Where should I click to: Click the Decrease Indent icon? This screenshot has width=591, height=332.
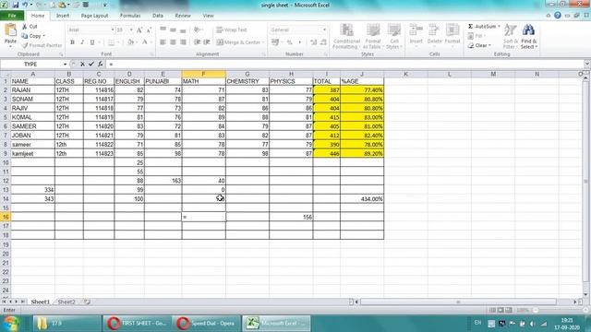(197, 42)
